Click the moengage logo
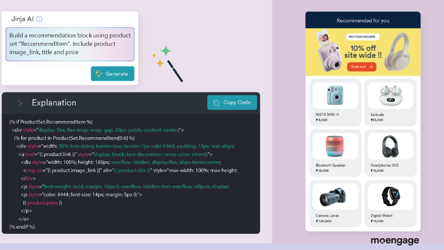 (x=394, y=241)
